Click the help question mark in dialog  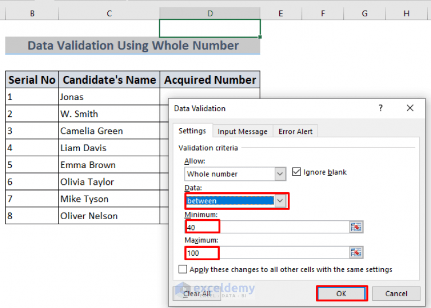[380, 108]
